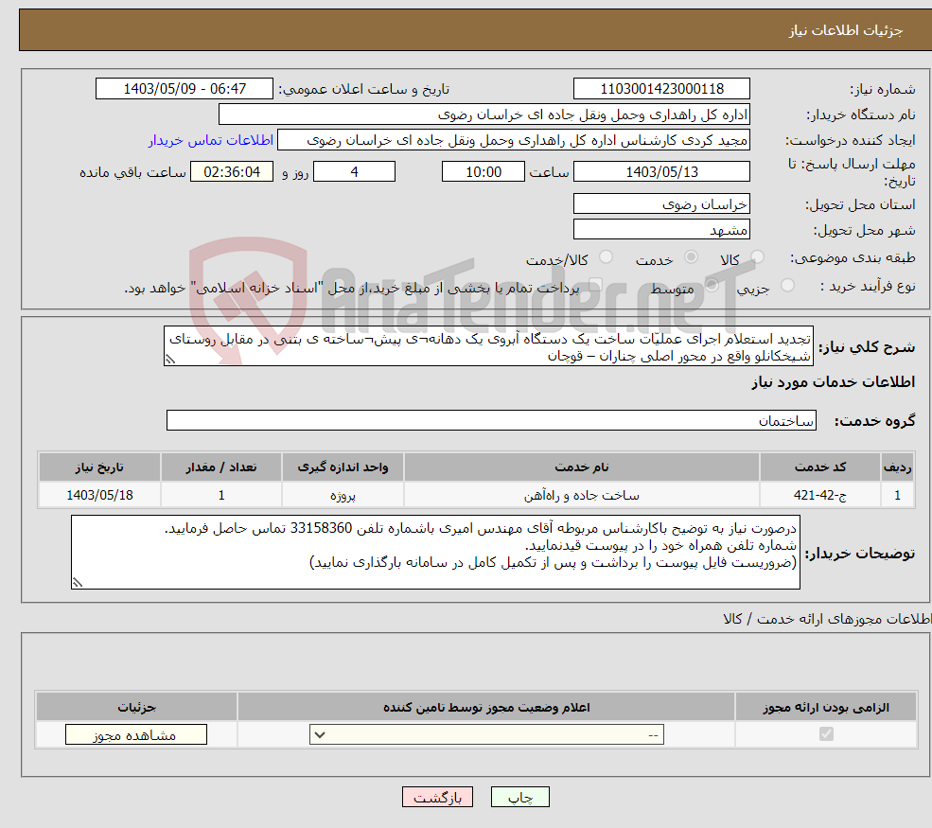
Task: Click the request creator name field
Action: point(514,140)
